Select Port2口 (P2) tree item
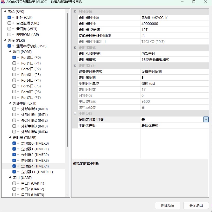 (x=31, y=69)
